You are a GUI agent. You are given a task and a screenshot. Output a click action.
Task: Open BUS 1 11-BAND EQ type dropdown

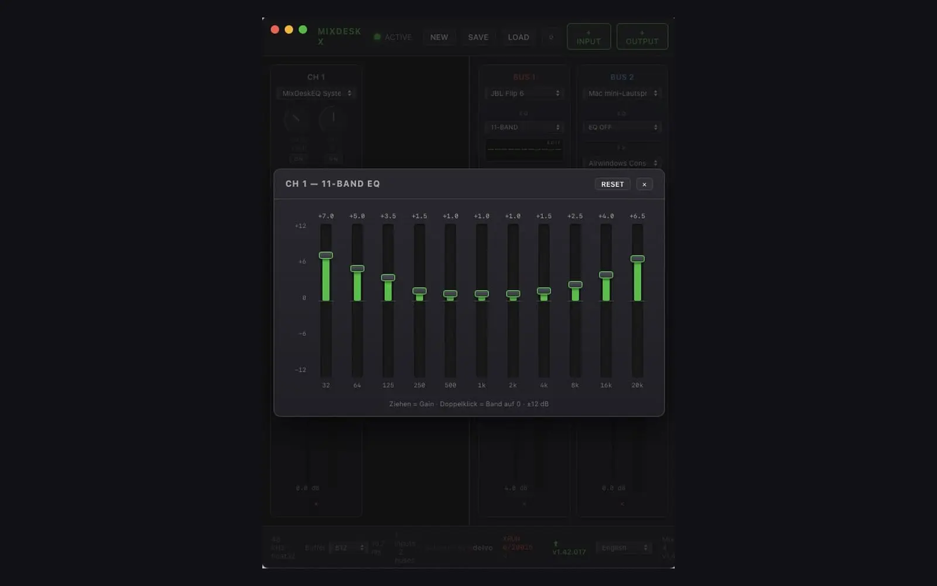coord(524,127)
